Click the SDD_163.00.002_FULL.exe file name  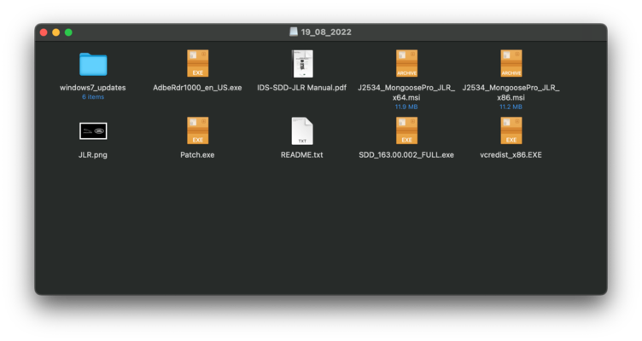(x=406, y=155)
